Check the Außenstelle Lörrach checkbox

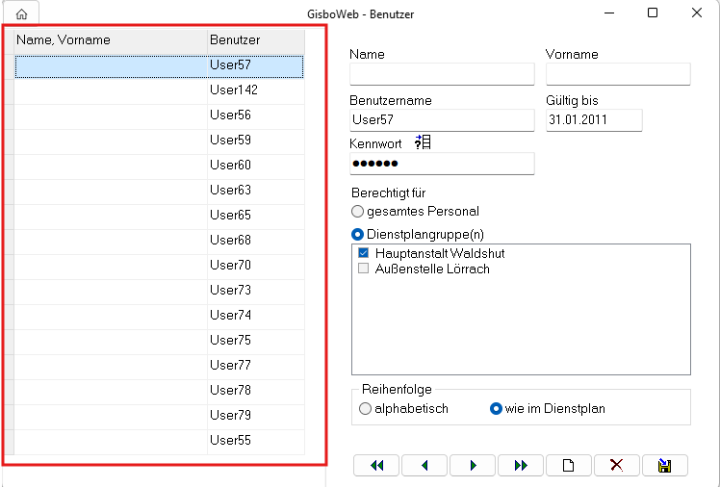363,269
